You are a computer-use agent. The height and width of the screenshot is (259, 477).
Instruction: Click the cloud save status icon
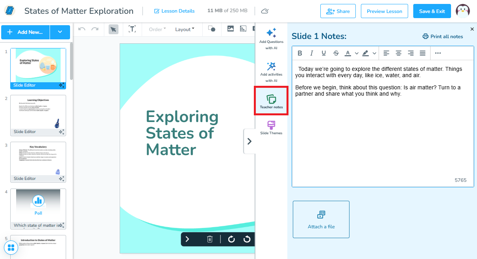point(265,11)
